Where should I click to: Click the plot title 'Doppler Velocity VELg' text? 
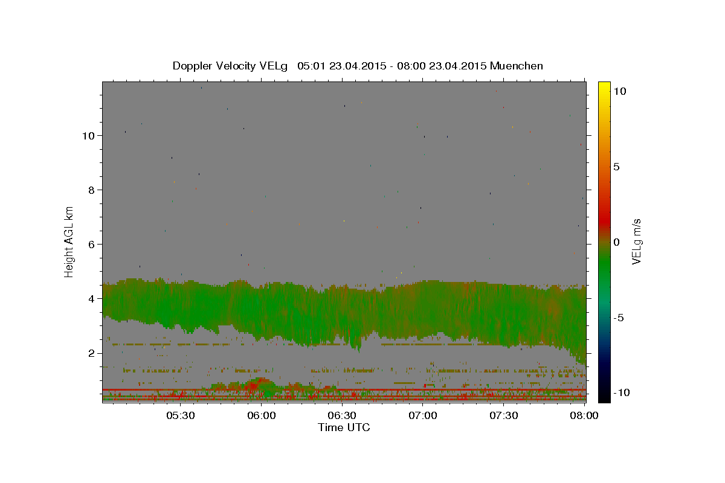231,66
